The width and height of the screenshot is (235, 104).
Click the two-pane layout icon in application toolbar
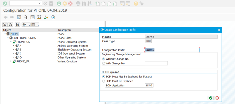click(32, 17)
